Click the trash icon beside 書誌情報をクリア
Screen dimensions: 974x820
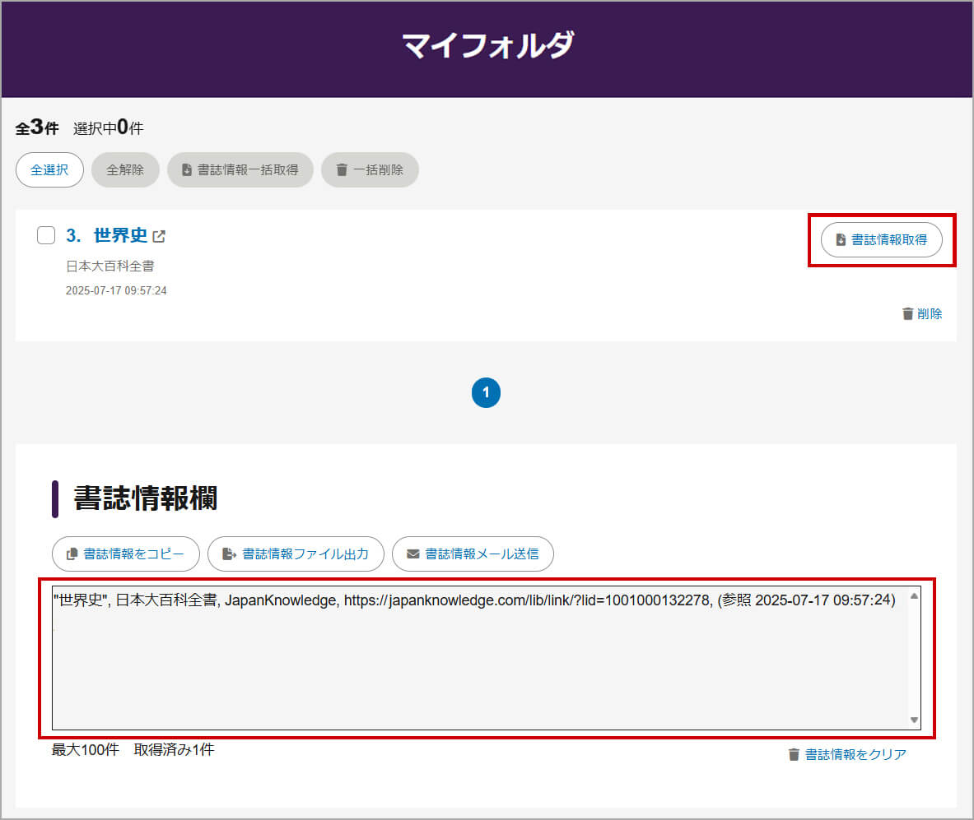pyautogui.click(x=793, y=754)
